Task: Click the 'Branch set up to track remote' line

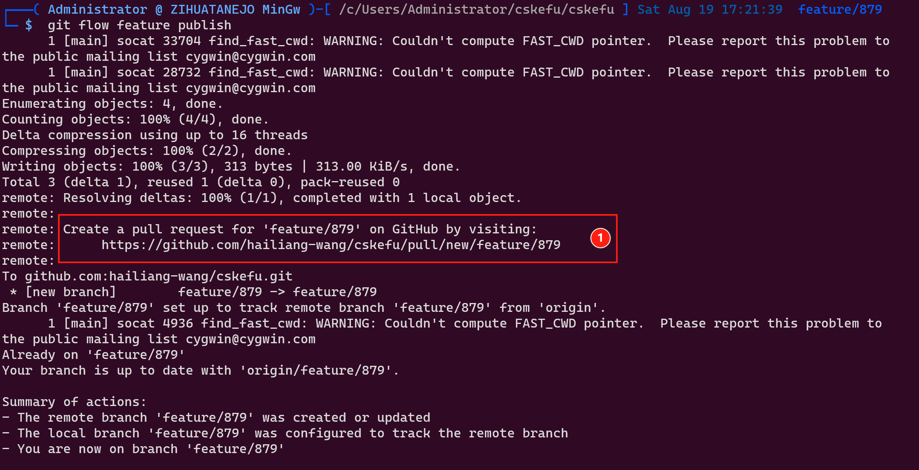Action: point(304,308)
